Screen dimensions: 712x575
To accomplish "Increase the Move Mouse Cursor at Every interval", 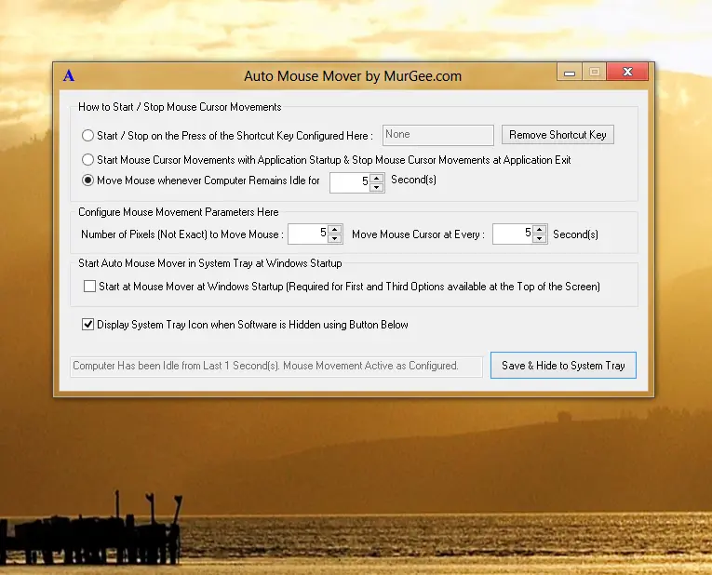I will tap(539, 229).
